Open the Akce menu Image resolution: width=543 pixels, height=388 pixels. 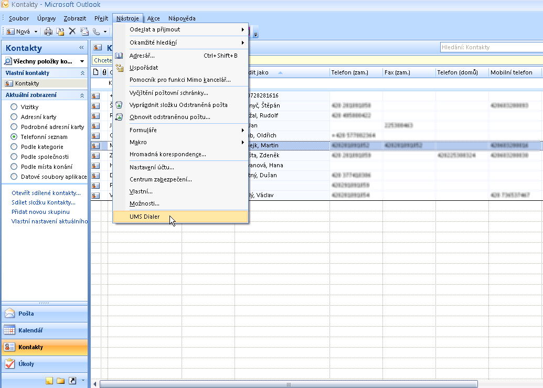[153, 18]
